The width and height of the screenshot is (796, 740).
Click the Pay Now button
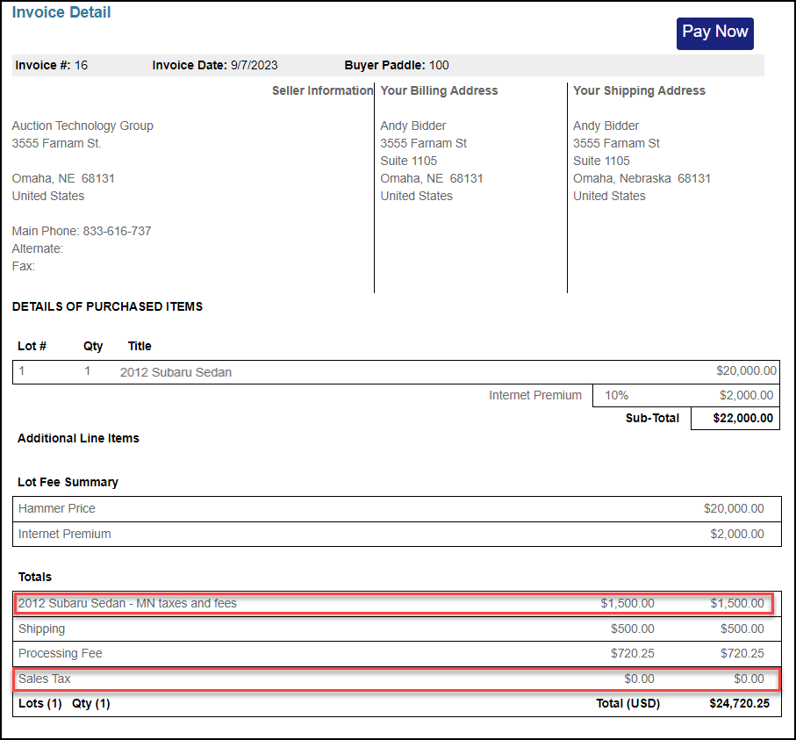coord(714,33)
